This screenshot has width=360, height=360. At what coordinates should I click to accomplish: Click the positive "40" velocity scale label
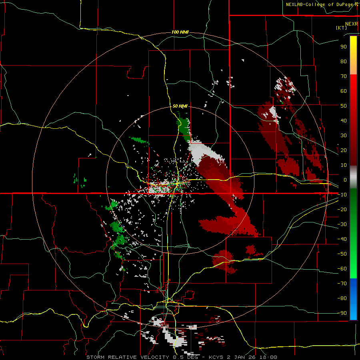click(344, 120)
